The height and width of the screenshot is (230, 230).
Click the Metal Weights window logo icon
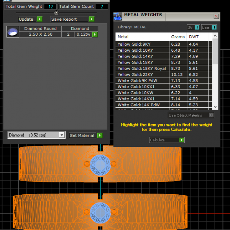click(118, 16)
